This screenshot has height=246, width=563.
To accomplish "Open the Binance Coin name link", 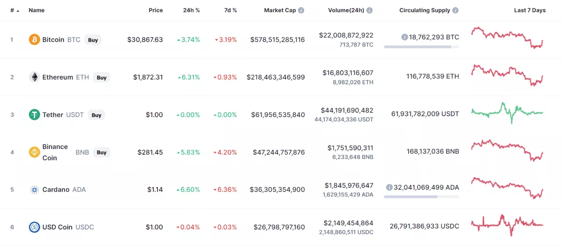I will pos(55,152).
